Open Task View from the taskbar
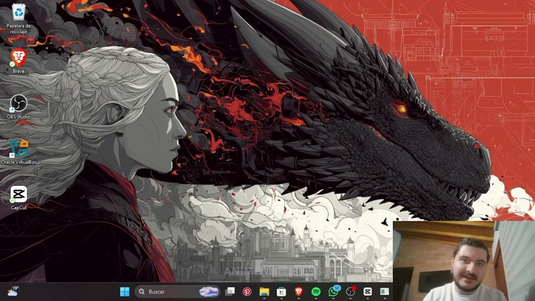The image size is (535, 301). [x=230, y=292]
